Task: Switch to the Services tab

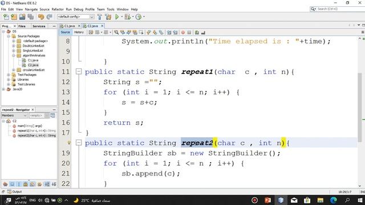Action: (x=39, y=26)
